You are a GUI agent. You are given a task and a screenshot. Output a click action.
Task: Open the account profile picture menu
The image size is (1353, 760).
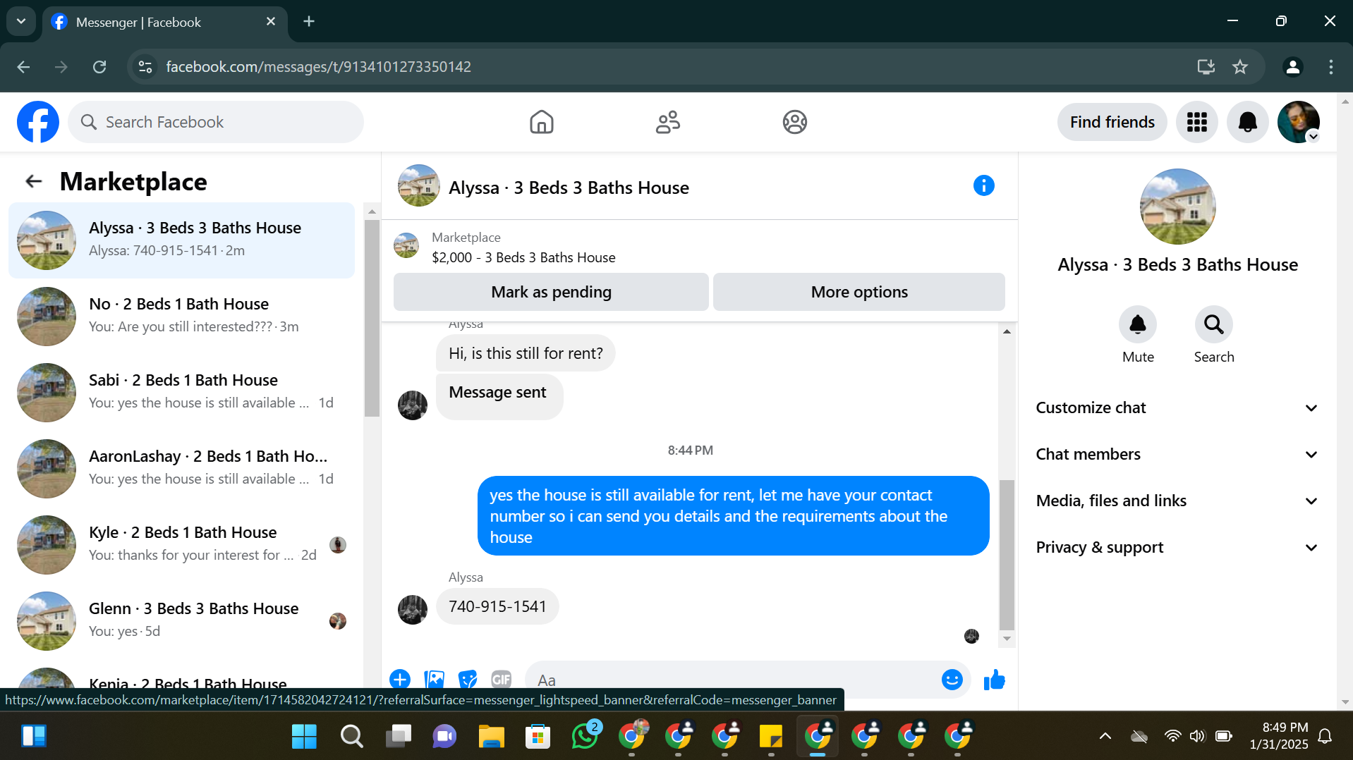(1298, 122)
